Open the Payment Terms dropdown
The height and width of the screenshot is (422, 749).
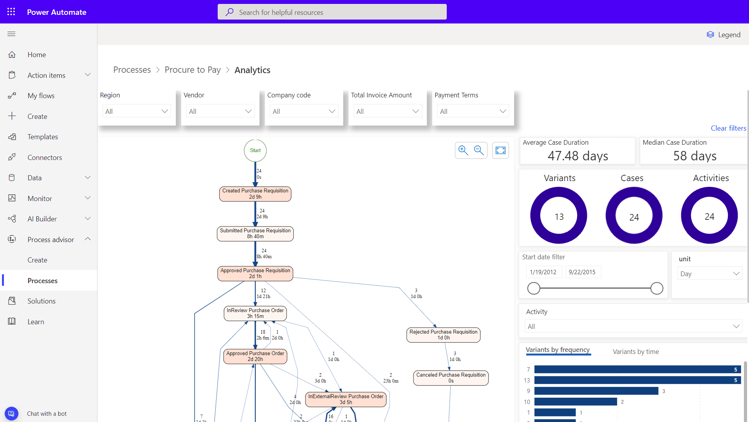[473, 111]
